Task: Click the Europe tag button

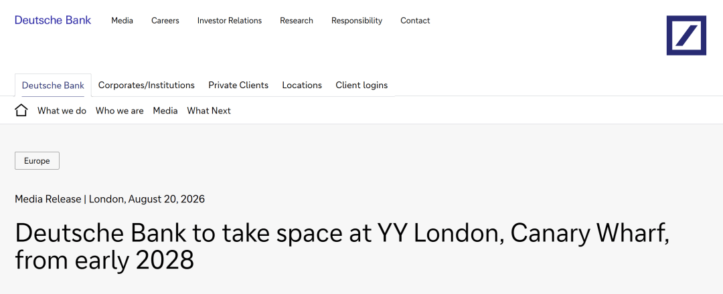Action: click(37, 160)
